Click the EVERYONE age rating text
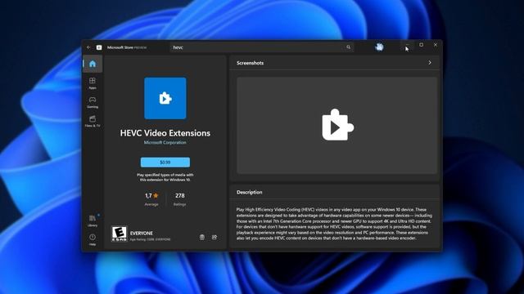The image size is (524, 294). coord(142,233)
